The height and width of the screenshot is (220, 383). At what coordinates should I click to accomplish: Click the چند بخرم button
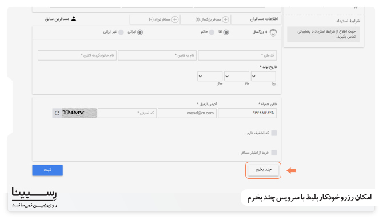click(264, 170)
